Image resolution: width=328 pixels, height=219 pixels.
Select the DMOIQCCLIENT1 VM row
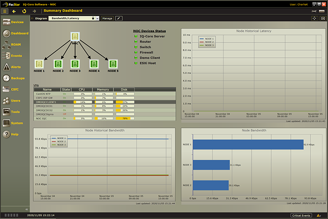click(x=105, y=102)
